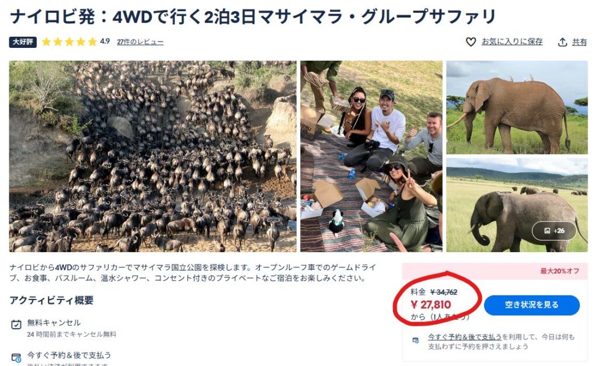The height and width of the screenshot is (366, 598).
Task: Open the wildebeest herd main photo
Action: 152,156
